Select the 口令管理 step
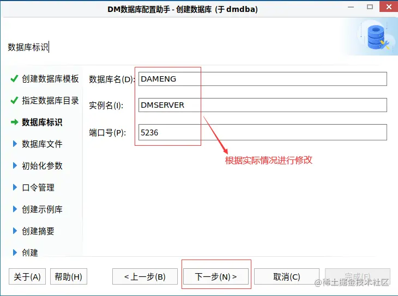Screen dimensions: 398x296 [x=38, y=188]
